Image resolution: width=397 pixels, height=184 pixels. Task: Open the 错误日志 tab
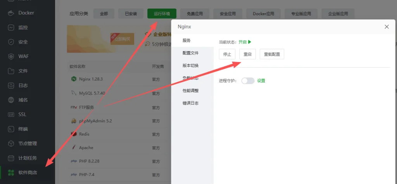(x=191, y=103)
